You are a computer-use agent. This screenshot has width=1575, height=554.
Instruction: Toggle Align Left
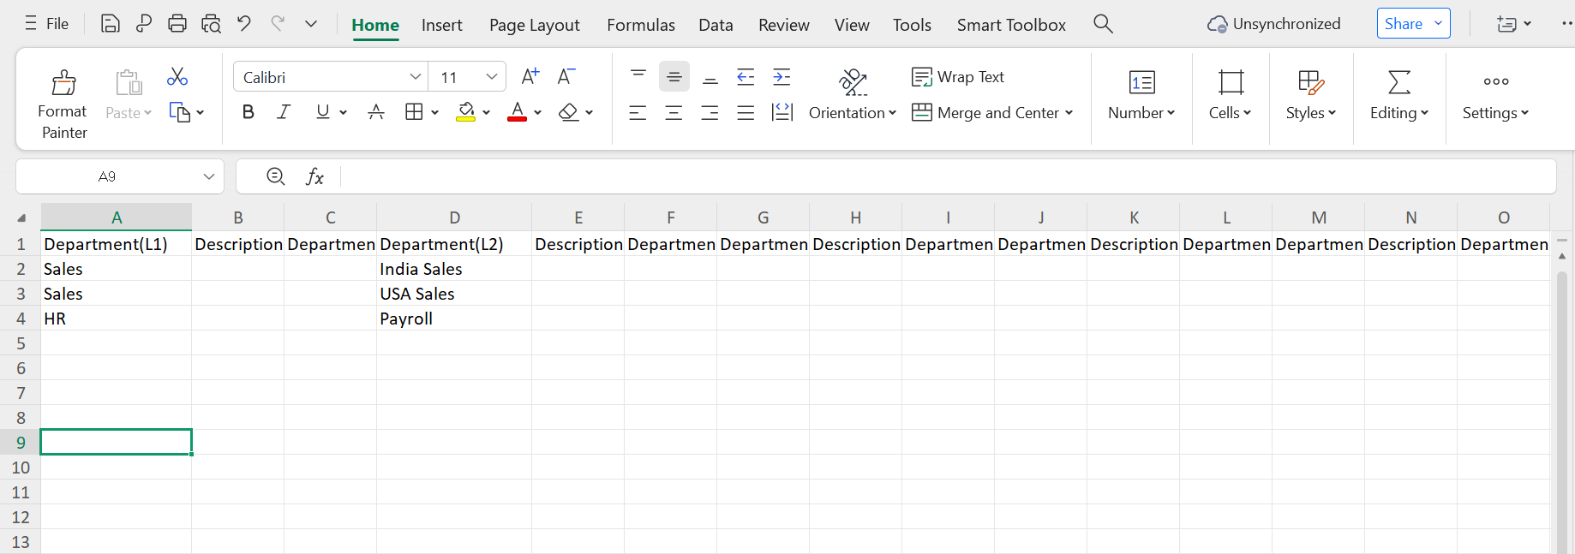638,112
